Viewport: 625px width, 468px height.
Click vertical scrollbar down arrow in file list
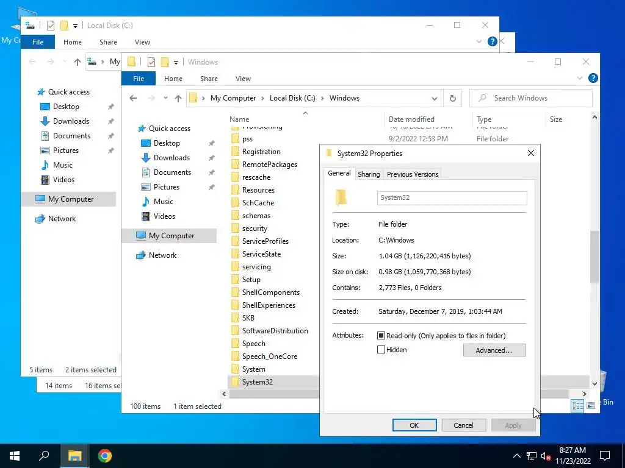click(594, 384)
